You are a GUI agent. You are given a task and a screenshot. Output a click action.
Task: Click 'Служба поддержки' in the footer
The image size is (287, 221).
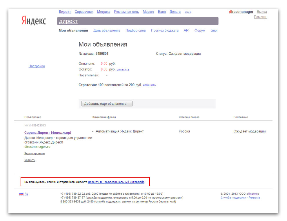(x=233, y=198)
